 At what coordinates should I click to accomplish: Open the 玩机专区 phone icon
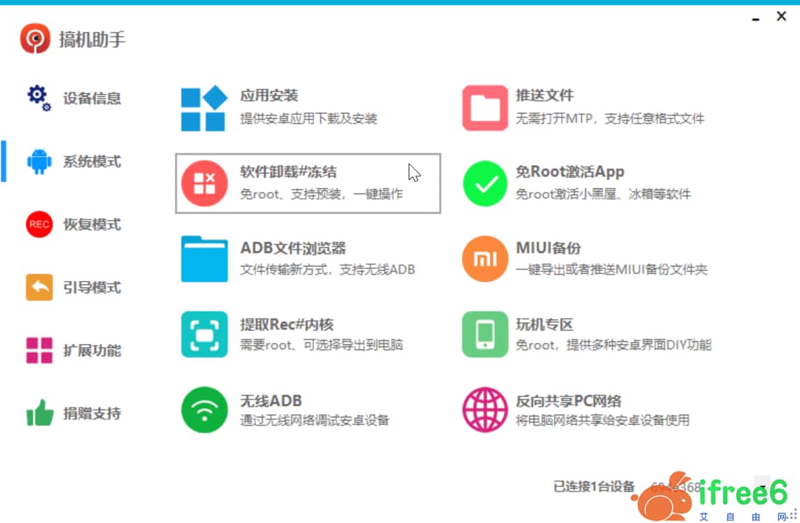tap(485, 335)
